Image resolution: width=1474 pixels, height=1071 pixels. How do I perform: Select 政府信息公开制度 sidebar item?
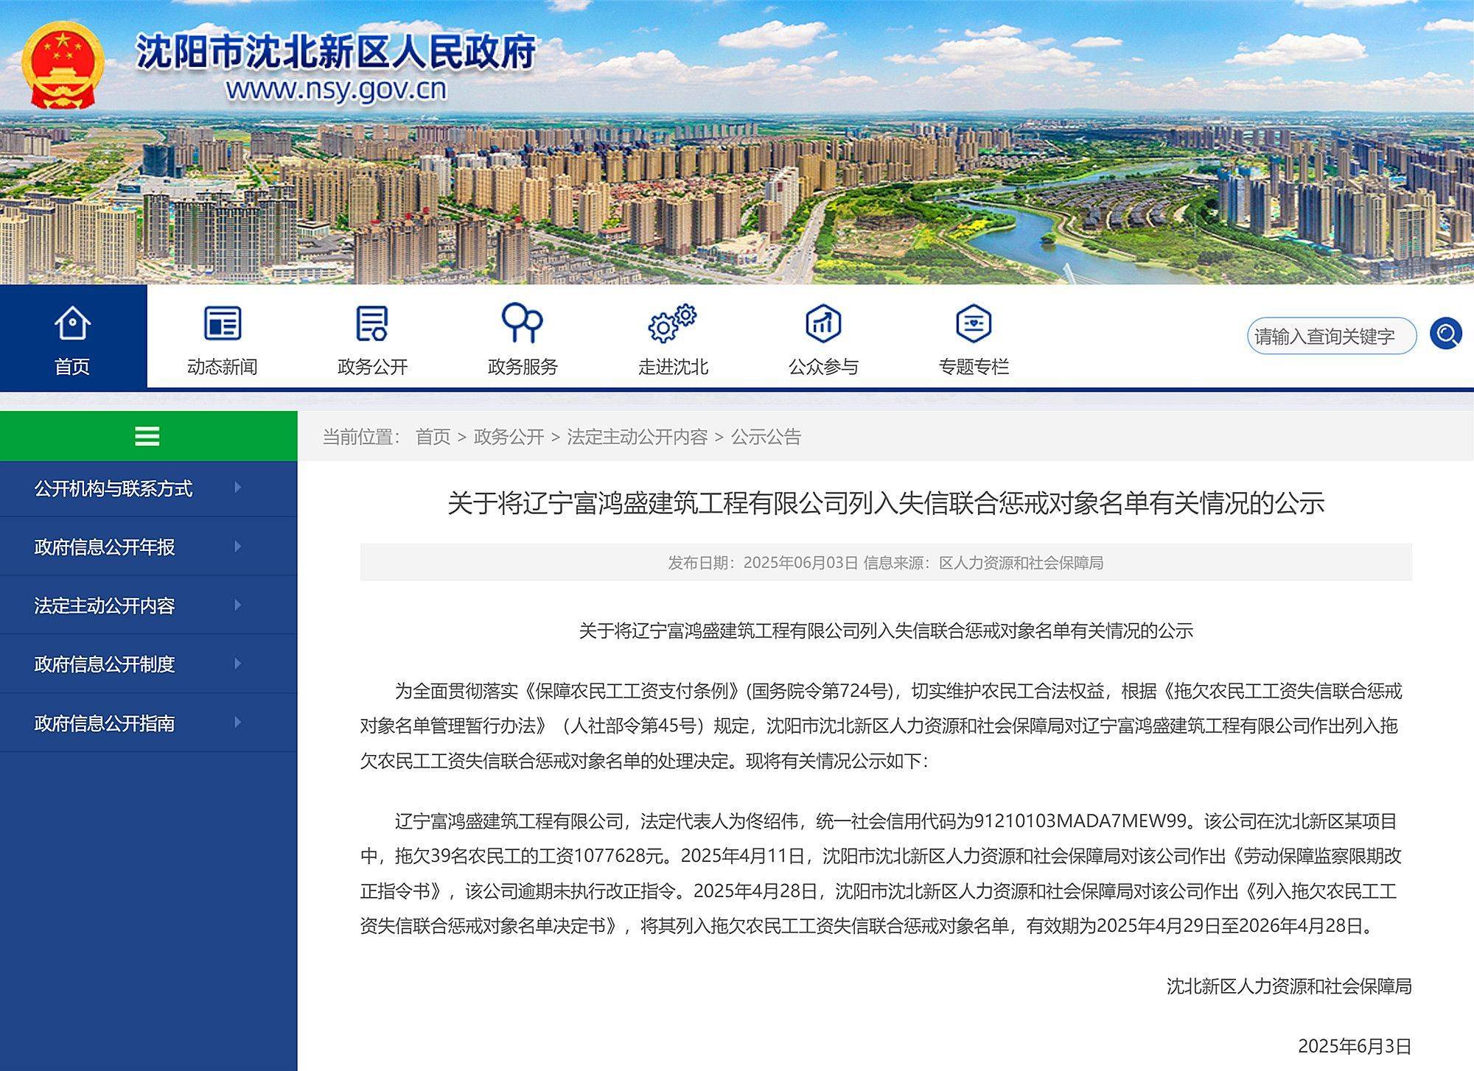105,664
